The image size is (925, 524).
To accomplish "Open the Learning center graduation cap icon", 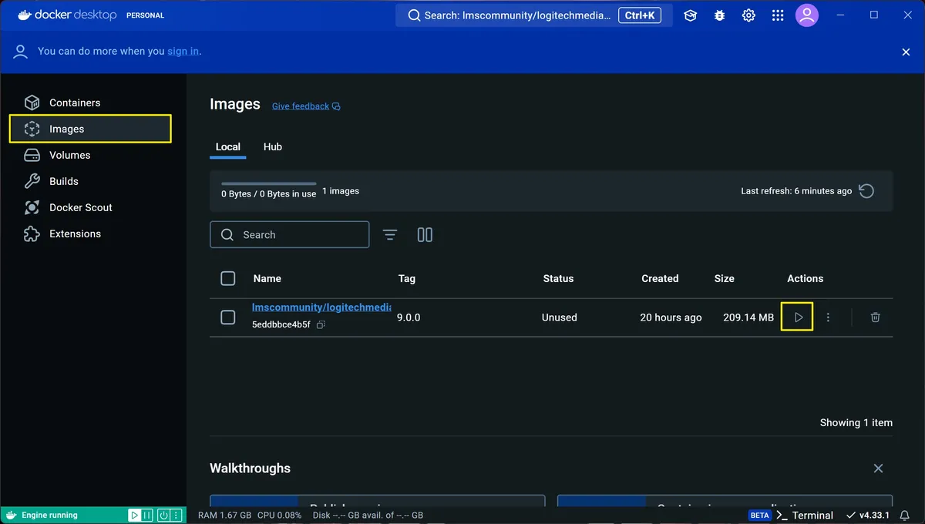I will (690, 15).
